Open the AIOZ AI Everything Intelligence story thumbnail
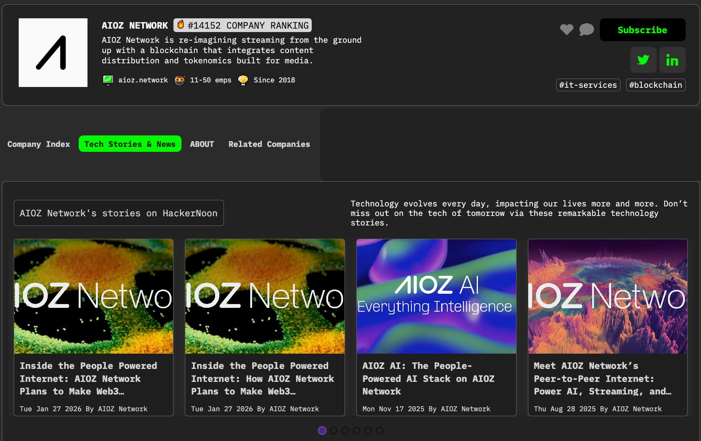 [x=436, y=296]
